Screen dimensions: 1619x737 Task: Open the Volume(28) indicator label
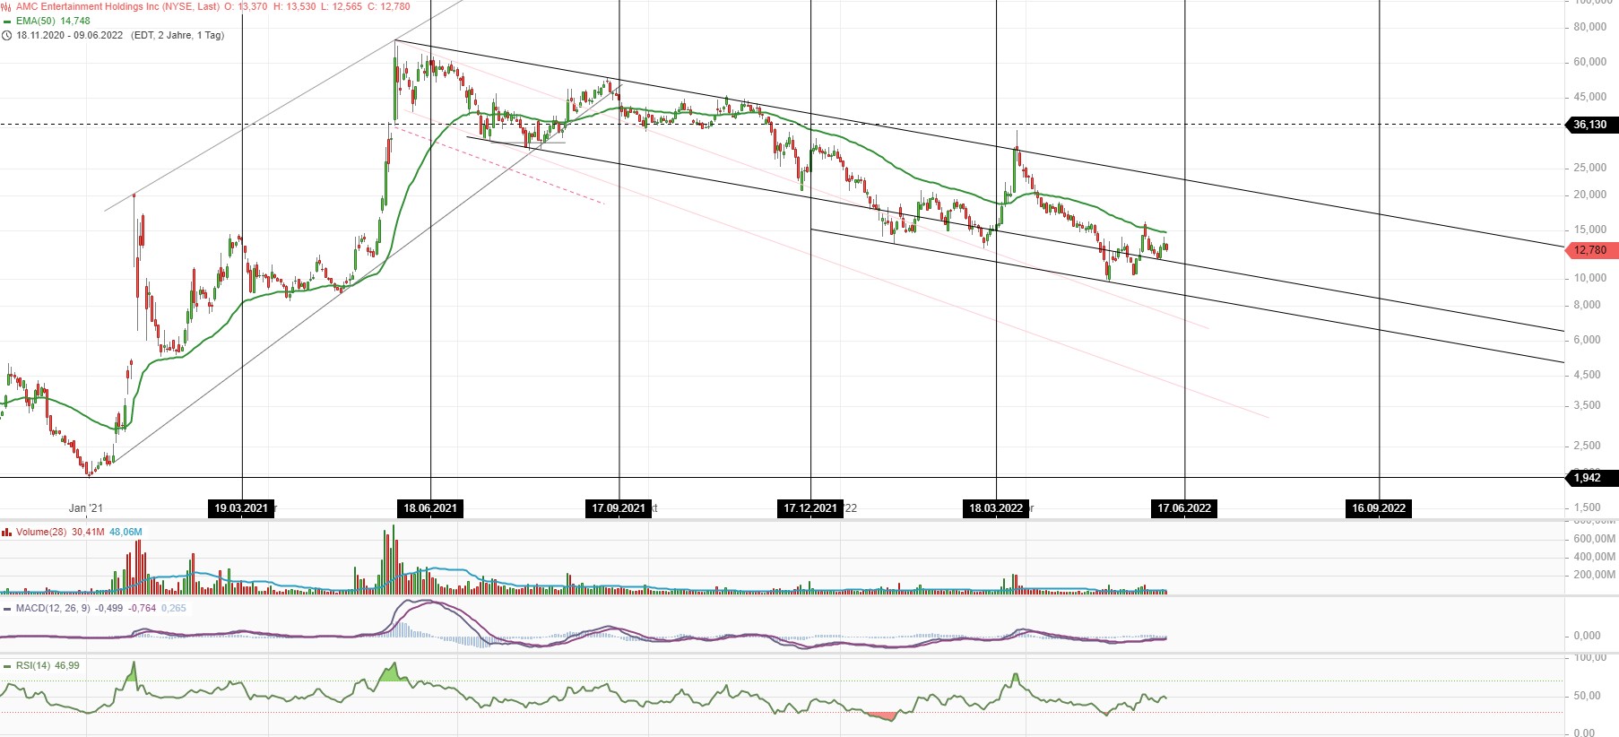coord(41,532)
